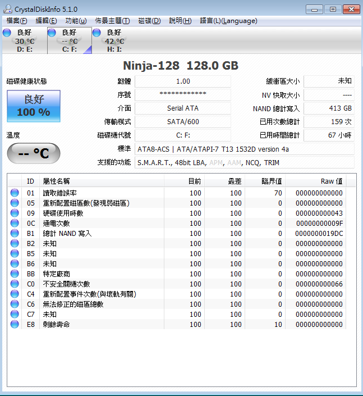Image resolution: width=363 pixels, height=396 pixels.
Task: Click the ATA8-ACS standard field
Action: [x=245, y=149]
